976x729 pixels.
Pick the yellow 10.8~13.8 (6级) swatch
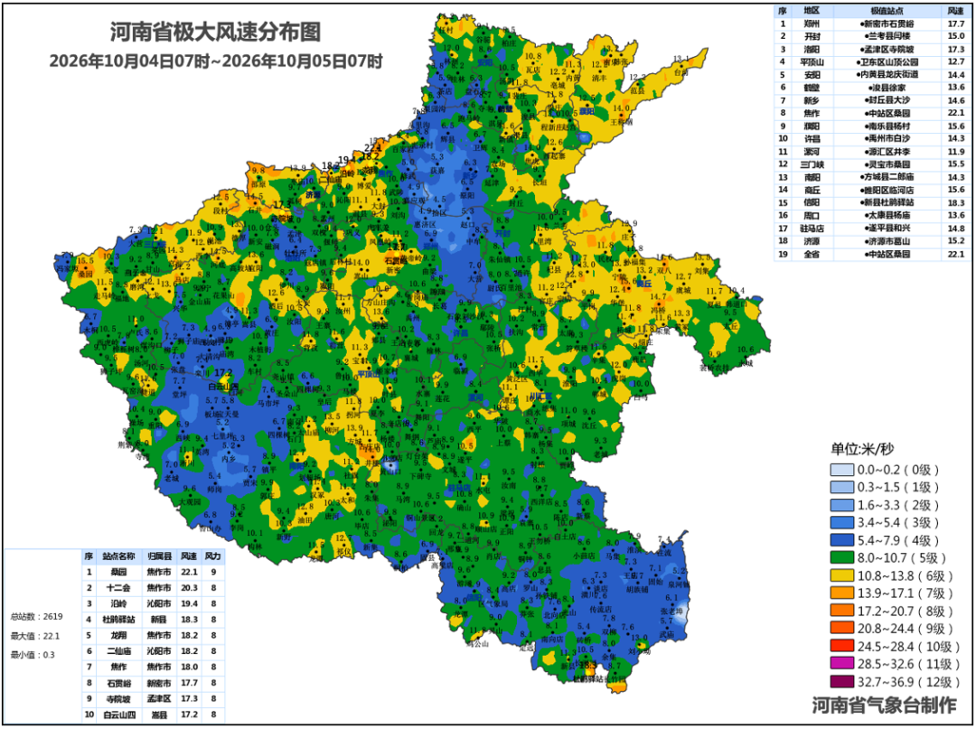(x=841, y=576)
